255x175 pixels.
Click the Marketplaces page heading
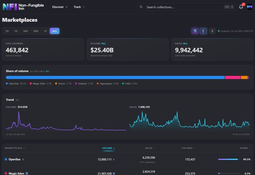19,20
